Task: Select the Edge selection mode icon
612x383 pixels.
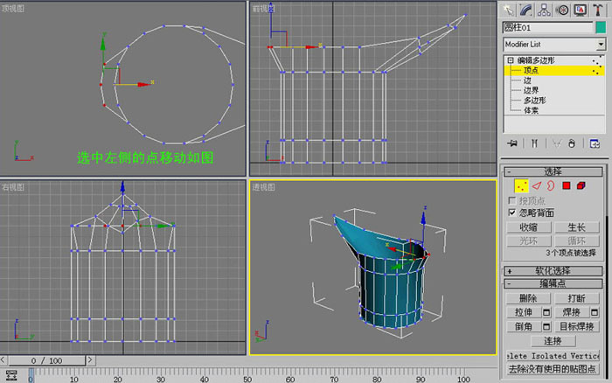Action: pos(537,186)
